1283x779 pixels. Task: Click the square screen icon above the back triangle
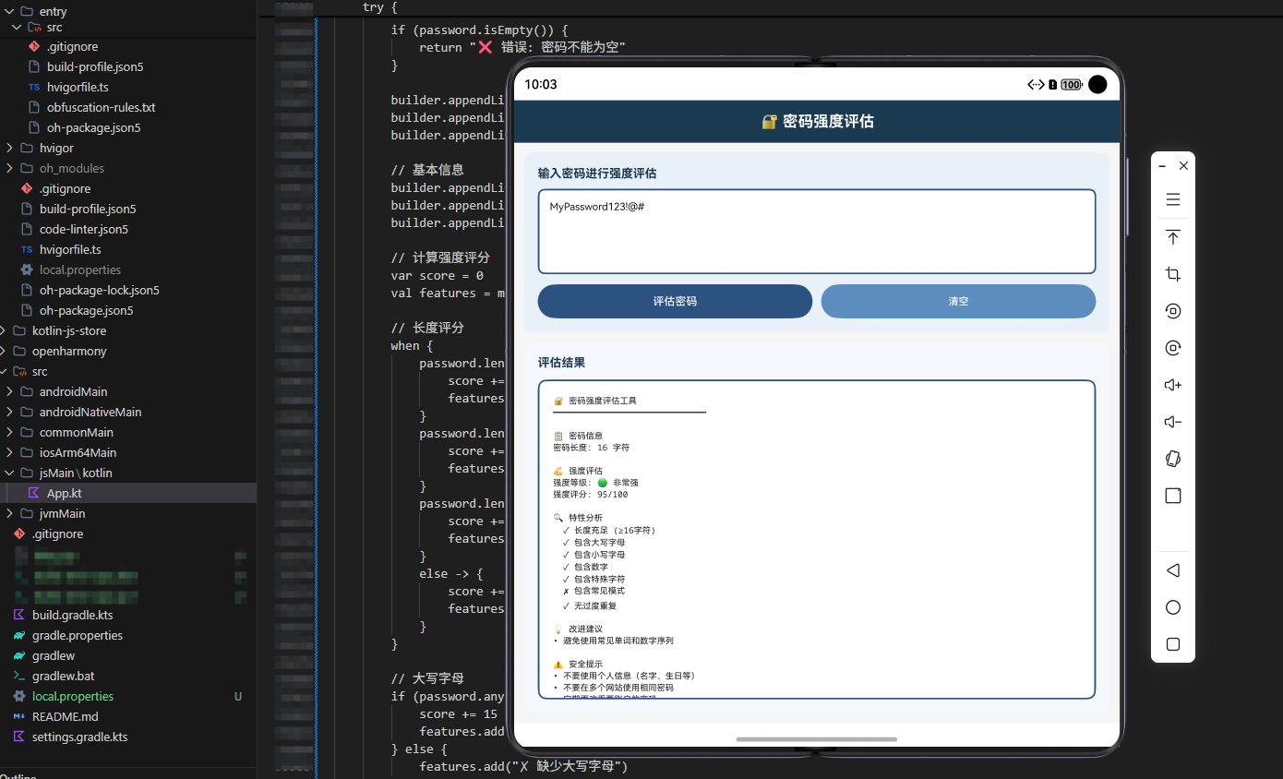pyautogui.click(x=1173, y=496)
